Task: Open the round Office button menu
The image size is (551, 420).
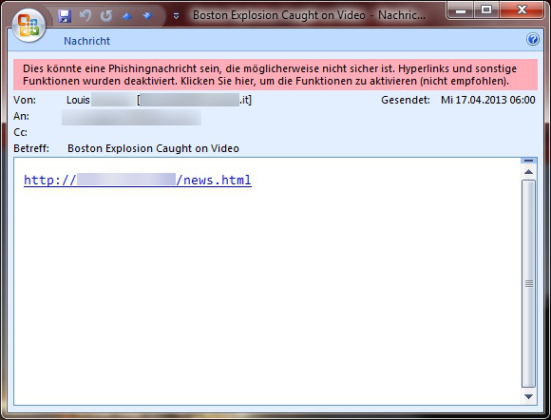Action: [28, 26]
